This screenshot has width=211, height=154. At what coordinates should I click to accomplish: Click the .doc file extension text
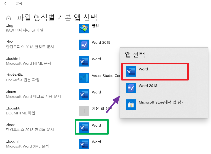pos(9,42)
